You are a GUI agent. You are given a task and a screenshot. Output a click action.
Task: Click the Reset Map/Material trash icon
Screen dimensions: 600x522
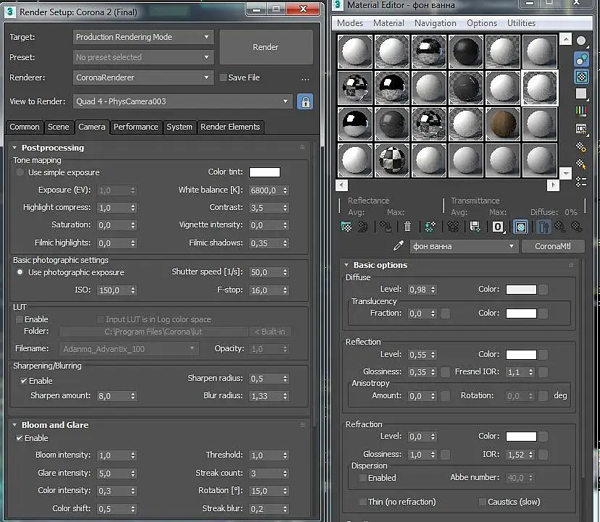408,227
